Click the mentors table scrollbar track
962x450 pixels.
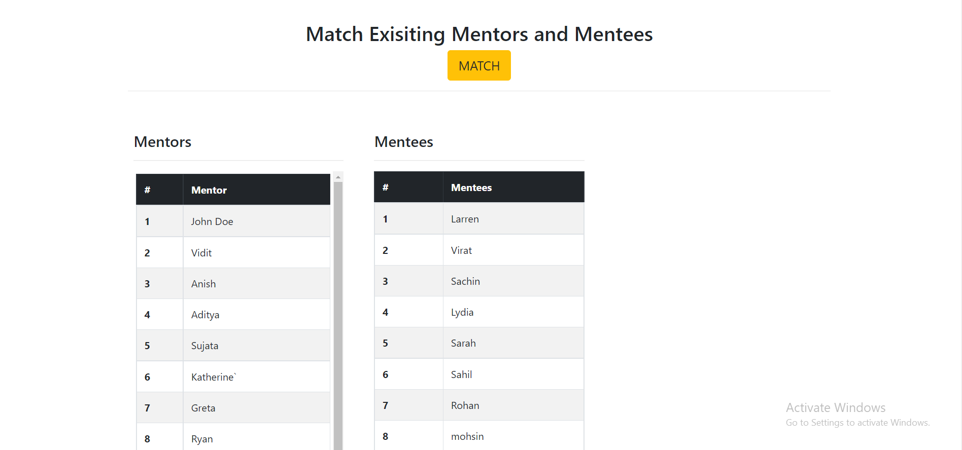click(x=338, y=314)
